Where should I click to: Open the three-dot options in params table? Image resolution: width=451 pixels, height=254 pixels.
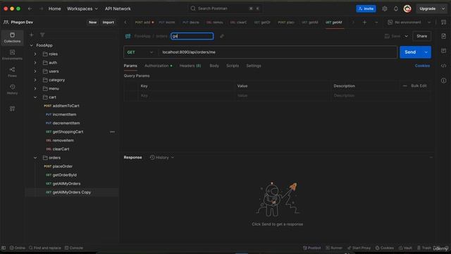pyautogui.click(x=404, y=86)
